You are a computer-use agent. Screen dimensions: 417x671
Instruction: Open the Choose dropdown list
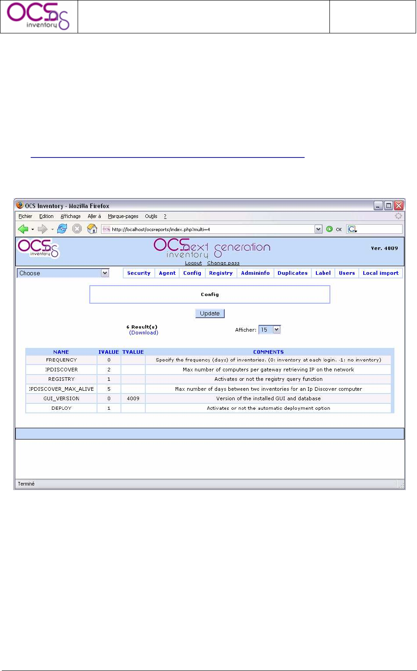click(63, 273)
